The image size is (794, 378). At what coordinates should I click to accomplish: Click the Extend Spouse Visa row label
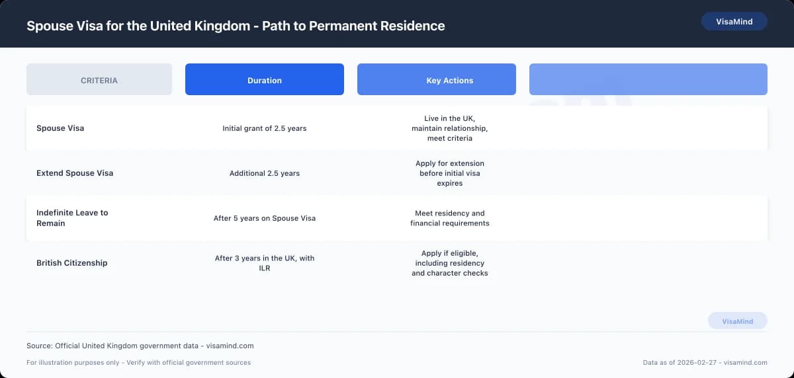75,173
